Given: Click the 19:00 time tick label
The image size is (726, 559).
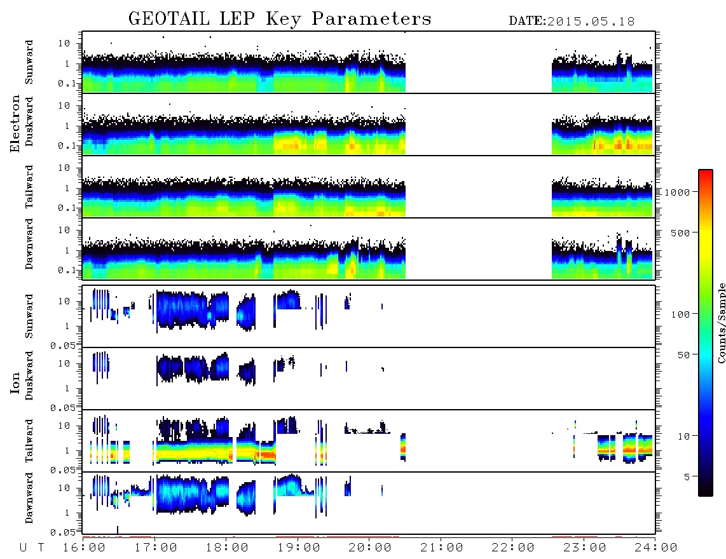Looking at the screenshot, I should click(299, 548).
